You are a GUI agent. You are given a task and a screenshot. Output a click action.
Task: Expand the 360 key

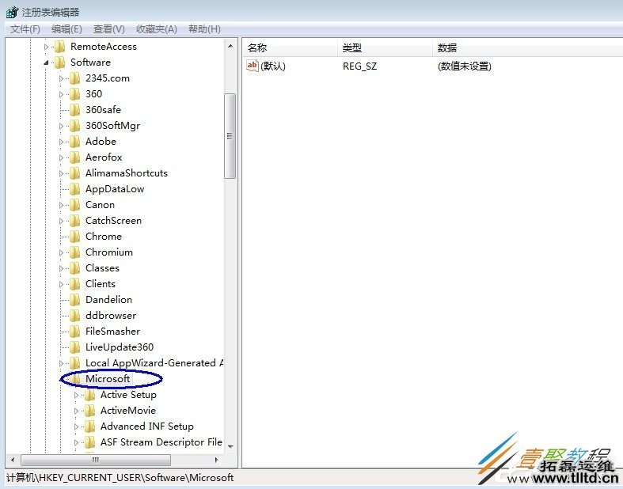(x=61, y=94)
